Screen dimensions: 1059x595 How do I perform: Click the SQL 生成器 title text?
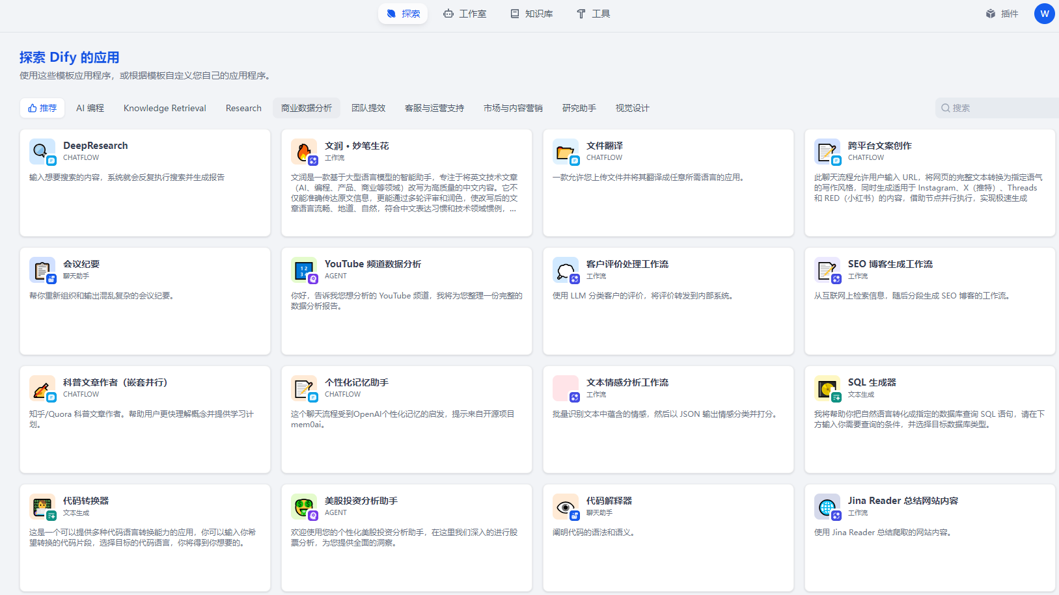click(872, 382)
